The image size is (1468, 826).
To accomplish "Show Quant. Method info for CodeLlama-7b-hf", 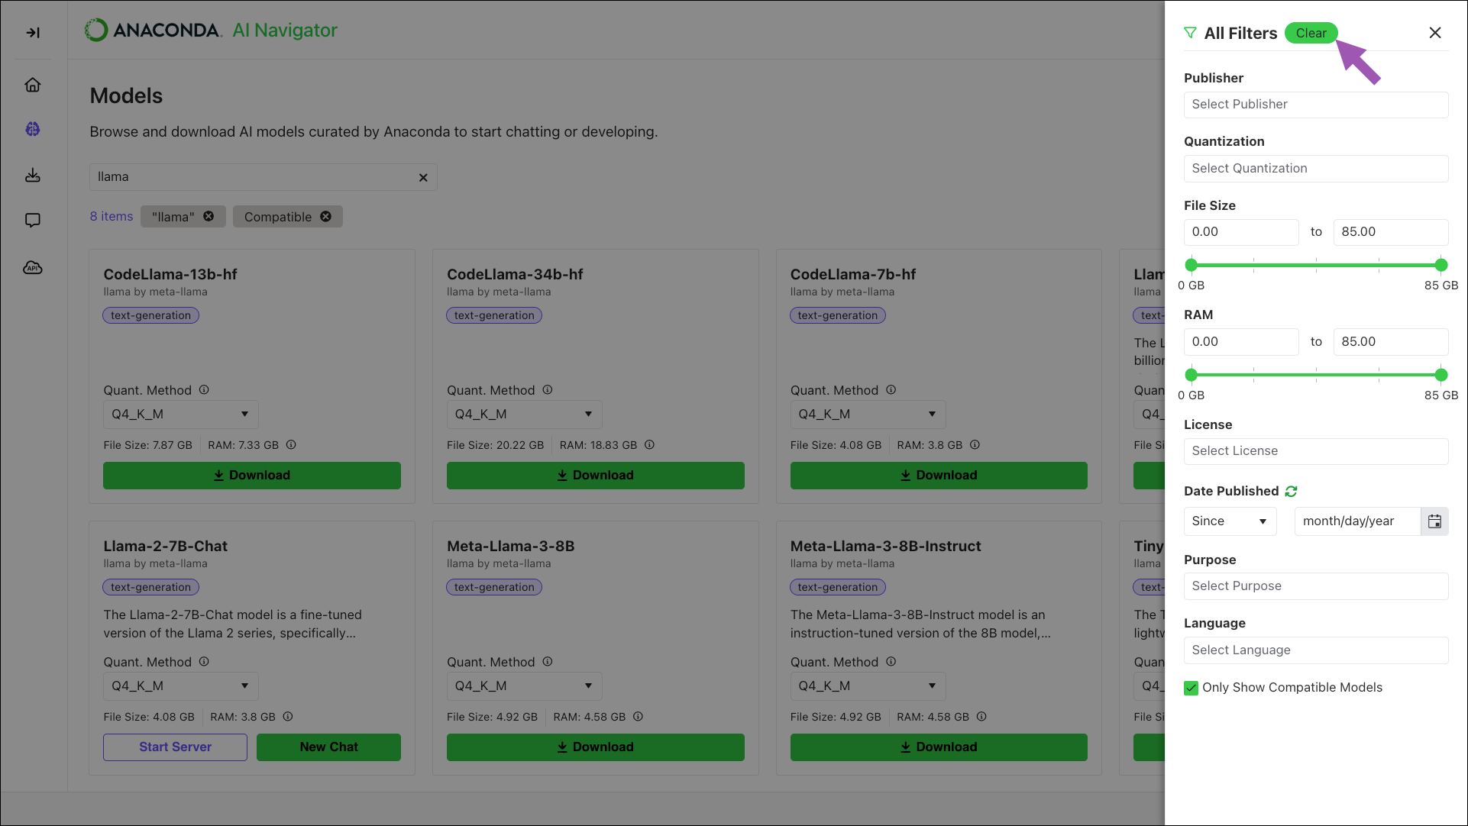I will [x=891, y=389].
